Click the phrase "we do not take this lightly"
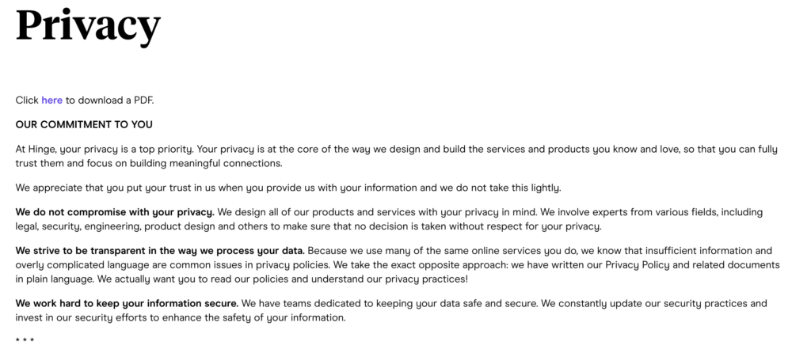Viewport: 811px width, 353px height. click(501, 188)
